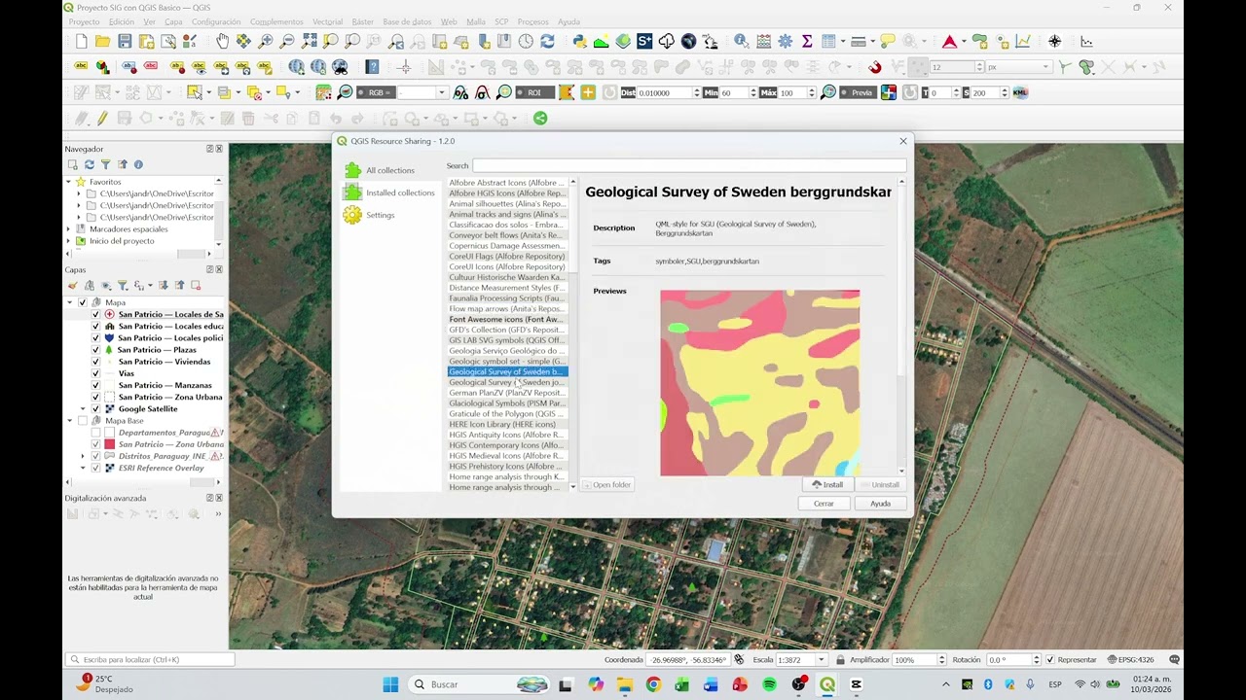The width and height of the screenshot is (1246, 700).
Task: Click the New Project icon
Action: (x=82, y=41)
